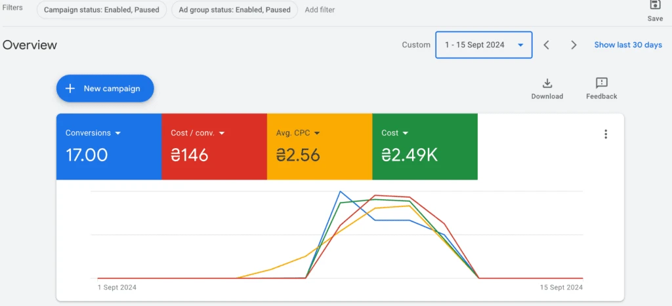The width and height of the screenshot is (672, 306).
Task: Click the blue conversions line peak on the chart
Action: click(x=341, y=192)
